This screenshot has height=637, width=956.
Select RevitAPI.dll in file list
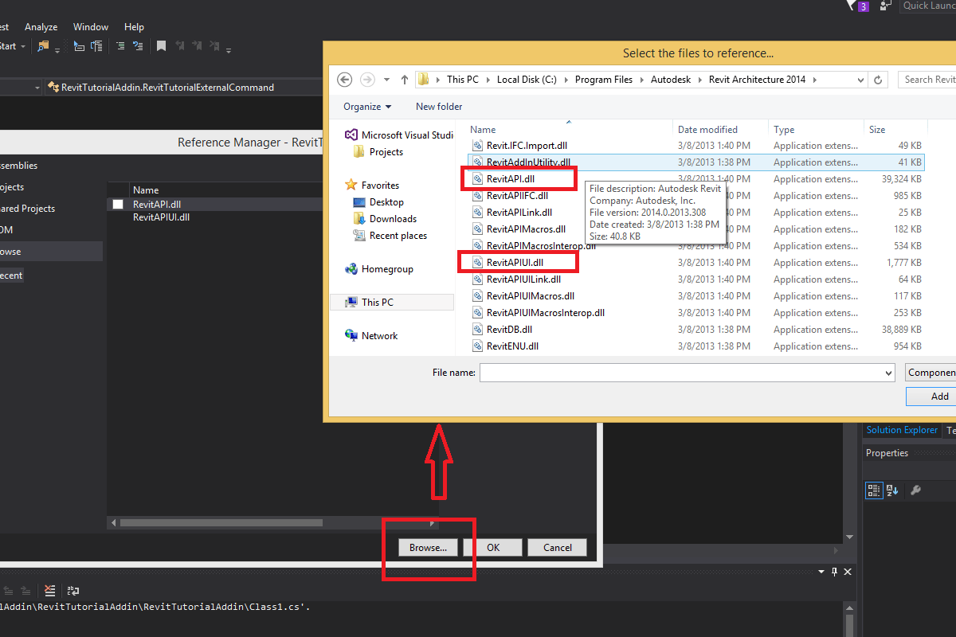pyautogui.click(x=511, y=179)
